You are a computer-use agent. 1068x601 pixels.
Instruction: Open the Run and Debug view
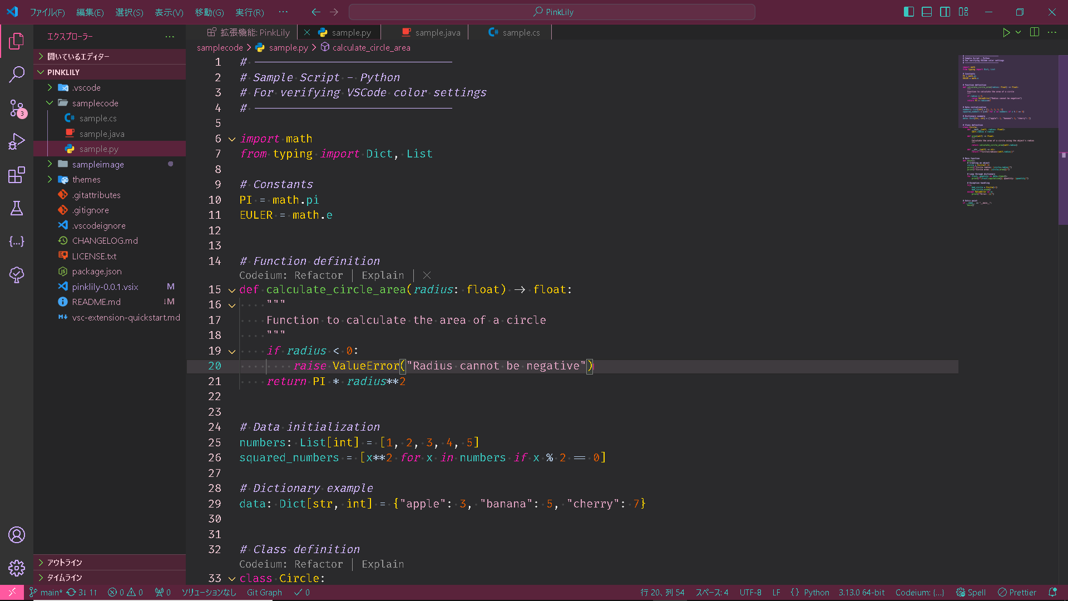pyautogui.click(x=17, y=141)
